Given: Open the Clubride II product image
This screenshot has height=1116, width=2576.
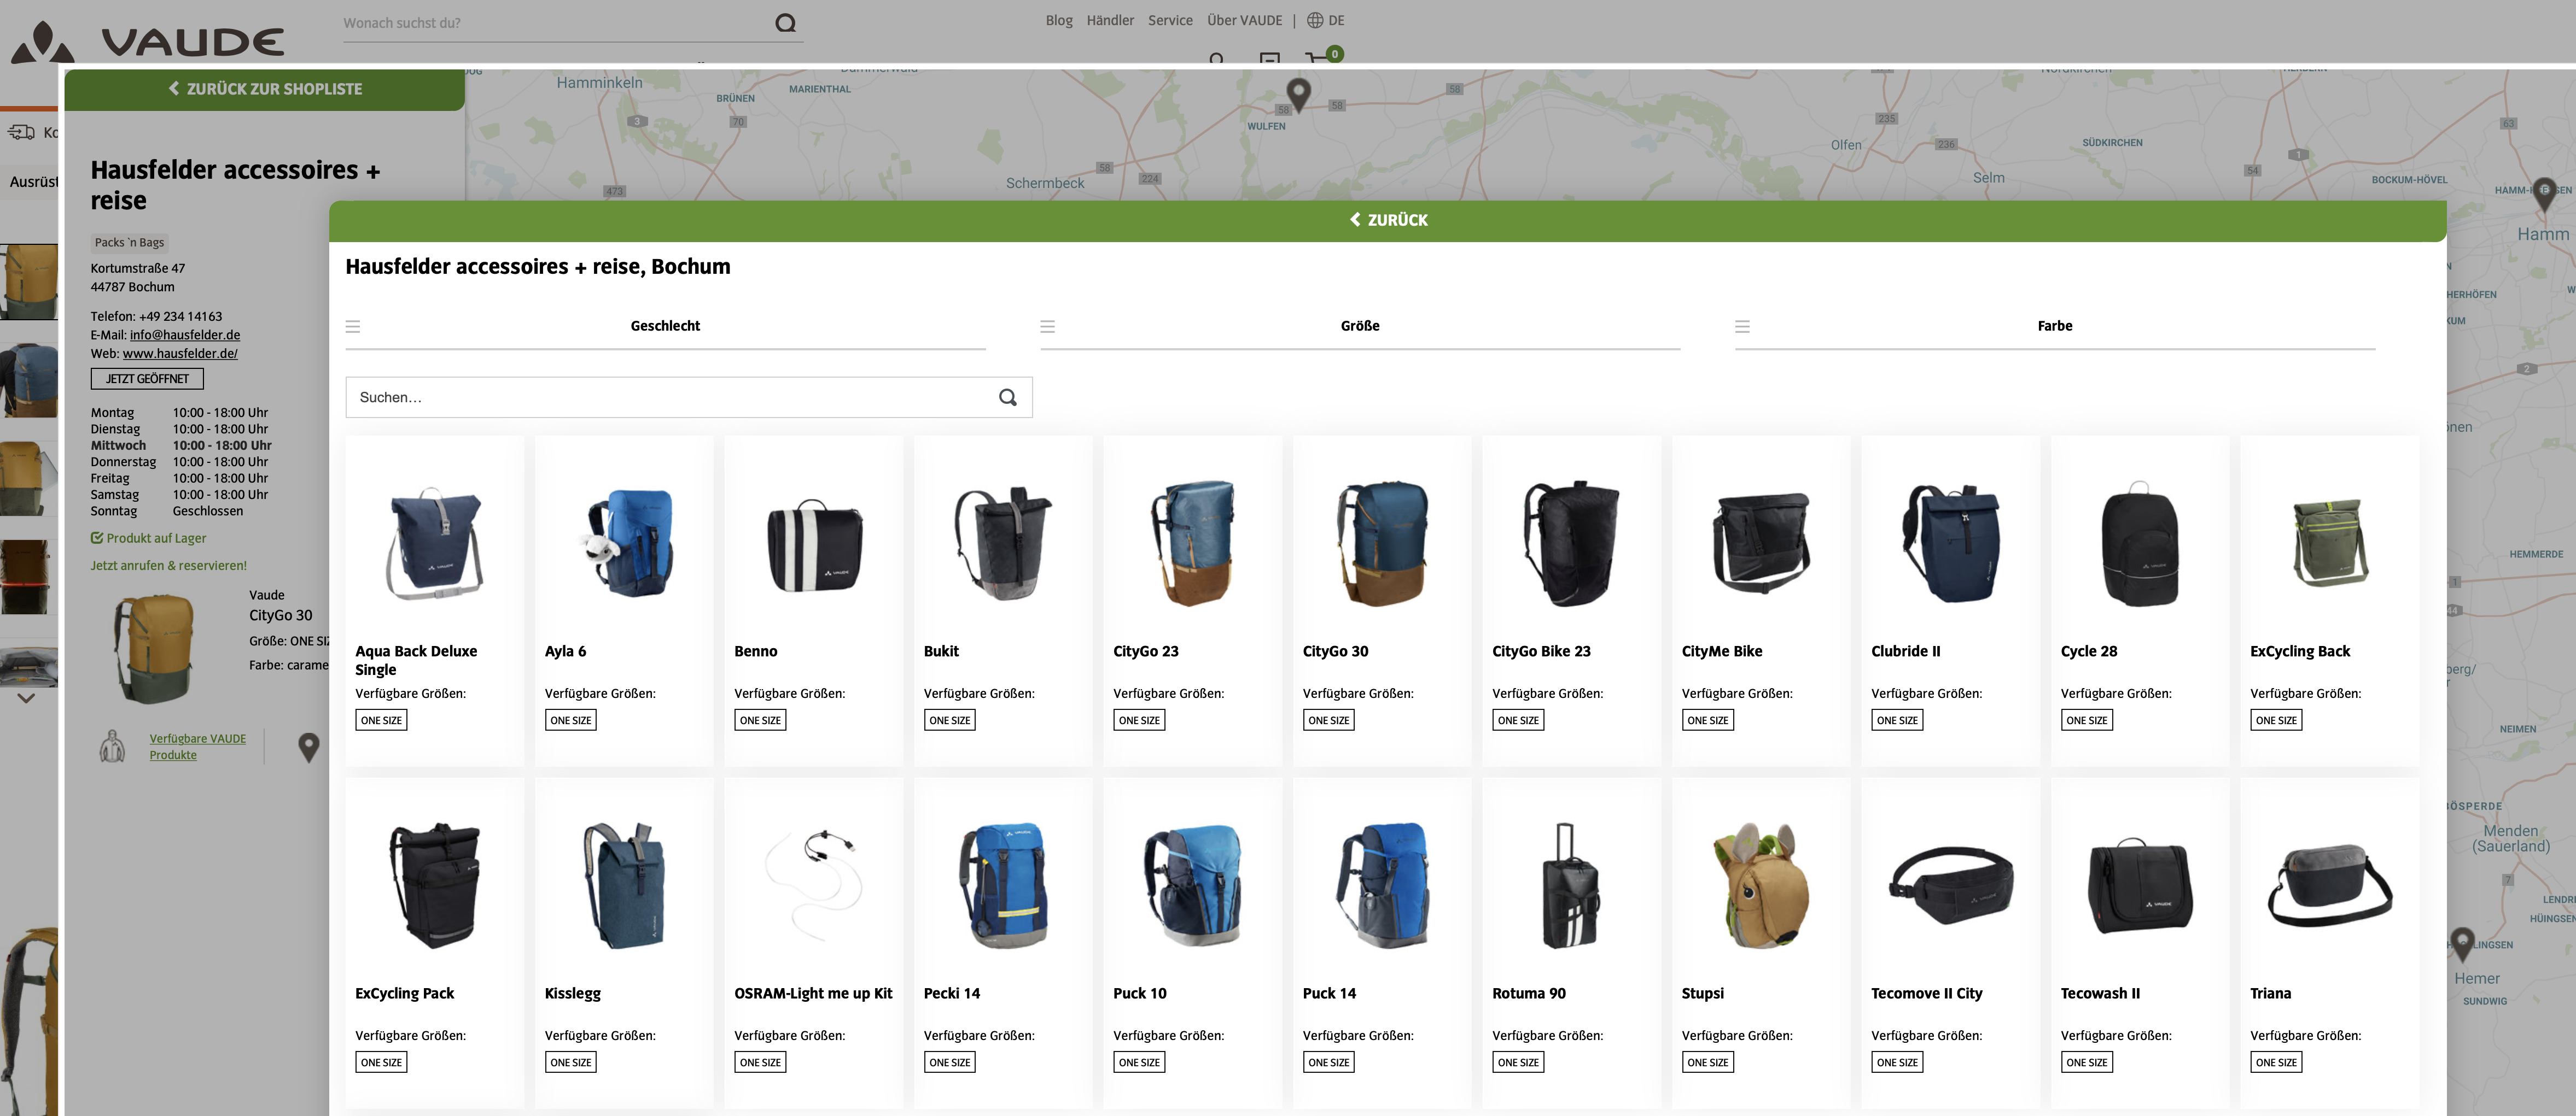Looking at the screenshot, I should coord(1950,543).
